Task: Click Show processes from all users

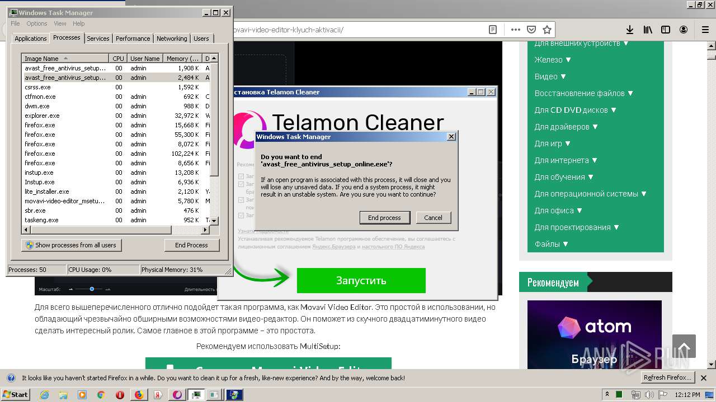Action: pos(71,245)
